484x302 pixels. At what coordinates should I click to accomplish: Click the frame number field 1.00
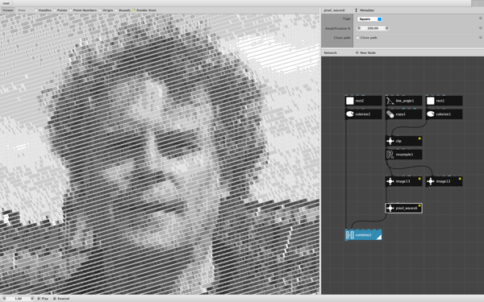(x=19, y=299)
